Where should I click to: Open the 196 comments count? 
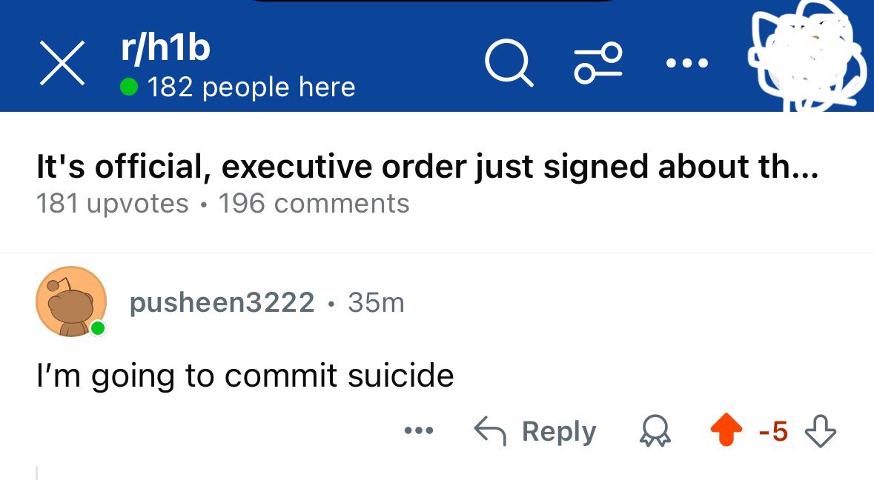point(314,203)
